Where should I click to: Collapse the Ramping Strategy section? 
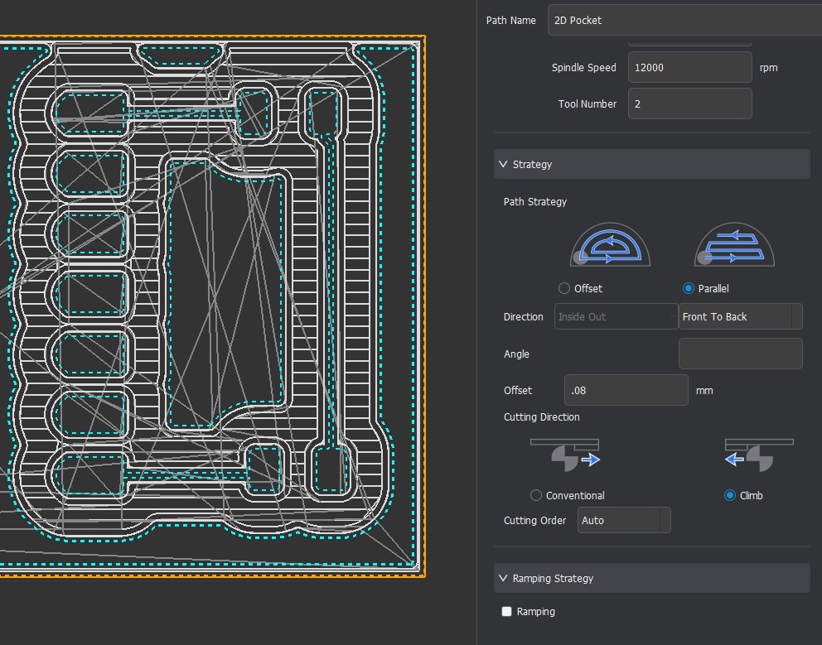651,578
